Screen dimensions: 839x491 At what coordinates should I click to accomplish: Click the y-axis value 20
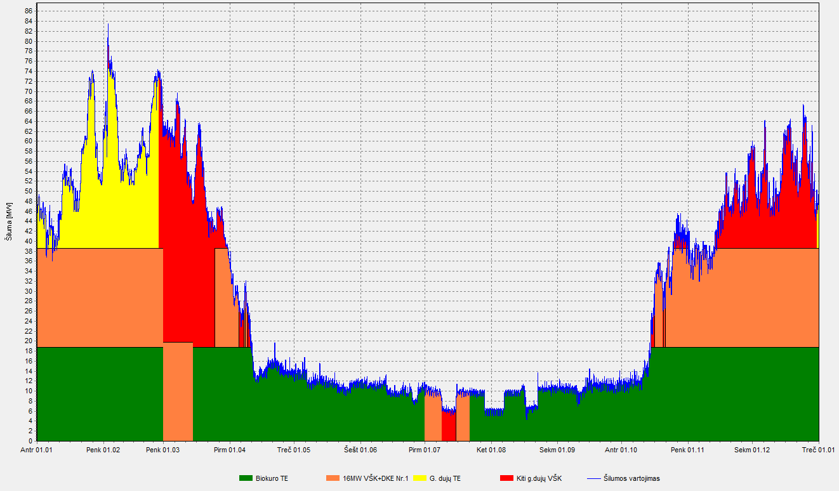[29, 341]
